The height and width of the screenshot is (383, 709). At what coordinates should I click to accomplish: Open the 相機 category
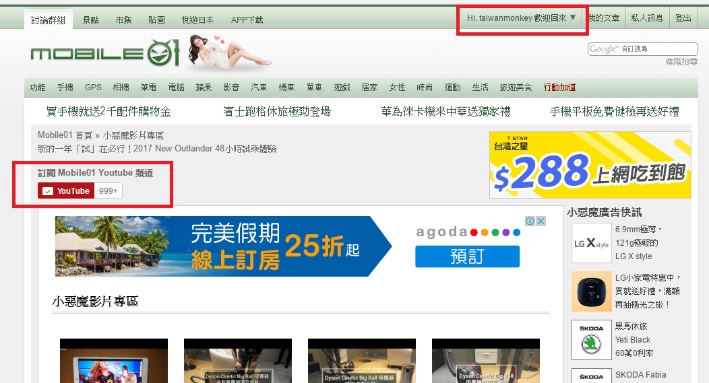pos(121,88)
